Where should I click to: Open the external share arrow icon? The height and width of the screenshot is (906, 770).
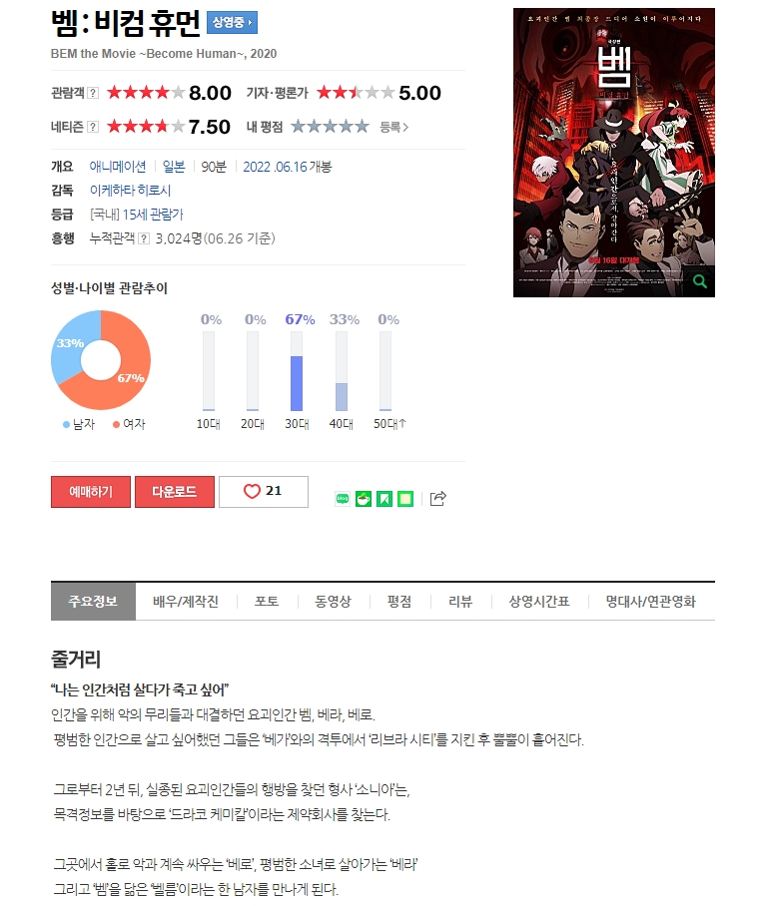(438, 498)
